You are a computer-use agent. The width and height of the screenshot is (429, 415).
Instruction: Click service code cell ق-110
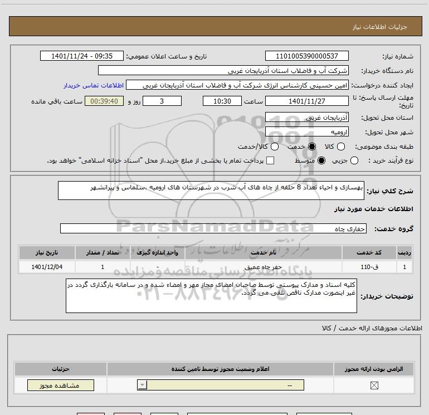(x=369, y=267)
